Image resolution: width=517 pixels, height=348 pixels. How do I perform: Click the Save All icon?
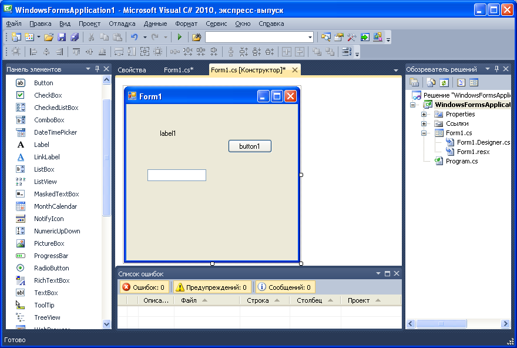point(75,37)
